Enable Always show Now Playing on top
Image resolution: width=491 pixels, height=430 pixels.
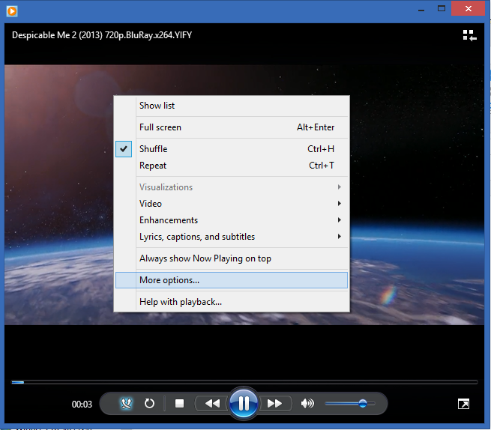pyautogui.click(x=232, y=258)
